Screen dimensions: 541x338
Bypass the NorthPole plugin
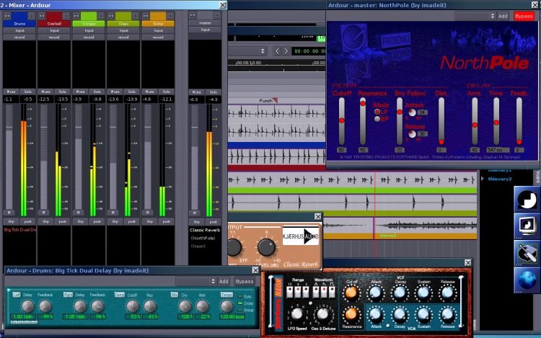(x=524, y=16)
